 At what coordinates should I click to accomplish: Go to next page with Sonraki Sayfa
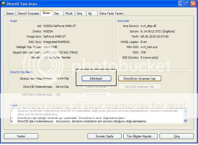pyautogui.click(x=104, y=136)
